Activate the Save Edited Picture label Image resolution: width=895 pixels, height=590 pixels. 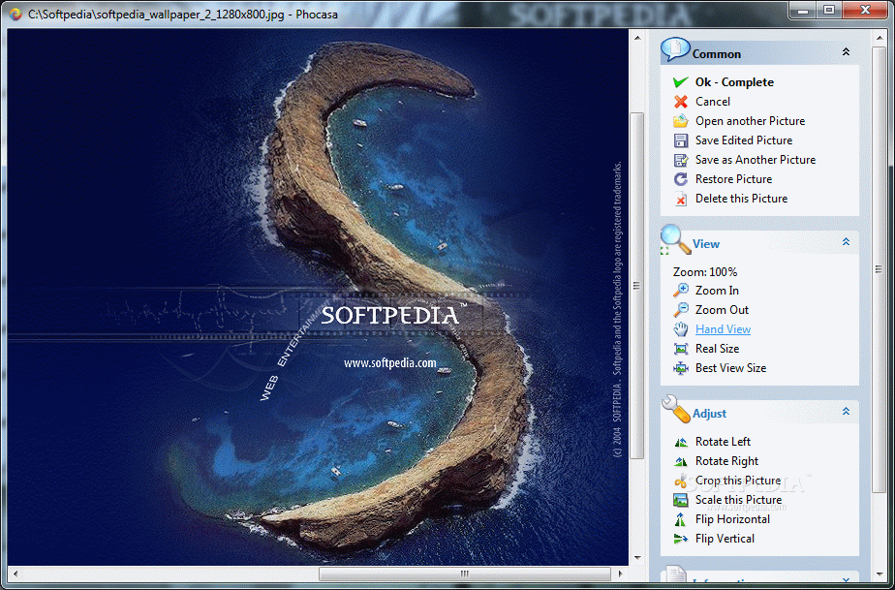click(744, 140)
